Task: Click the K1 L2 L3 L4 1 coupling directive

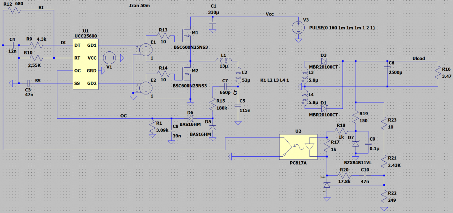Action: [x=274, y=80]
